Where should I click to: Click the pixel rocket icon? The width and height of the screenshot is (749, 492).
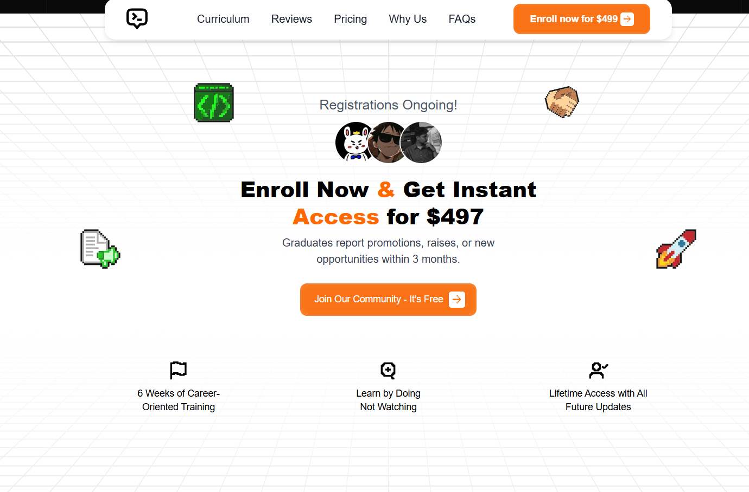(676, 249)
